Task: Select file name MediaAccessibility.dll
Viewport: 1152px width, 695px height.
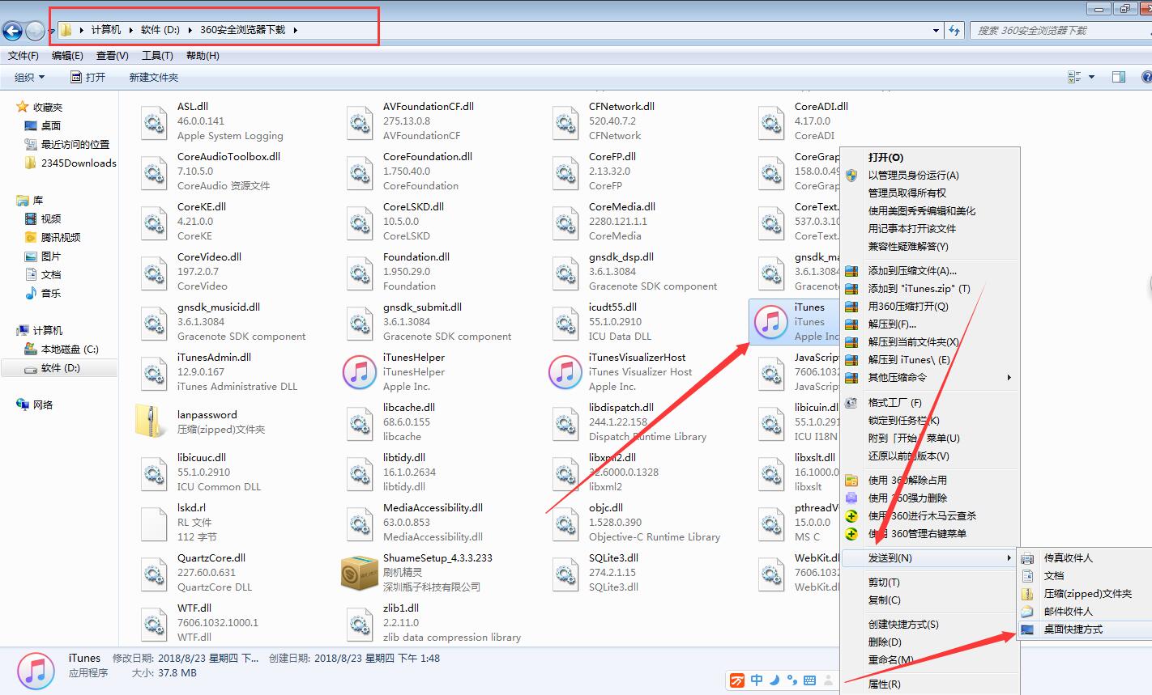Action: tap(433, 507)
